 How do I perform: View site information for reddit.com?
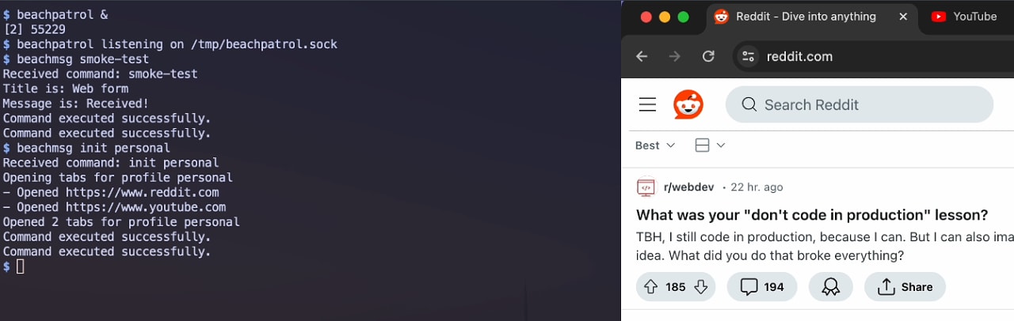pyautogui.click(x=748, y=56)
